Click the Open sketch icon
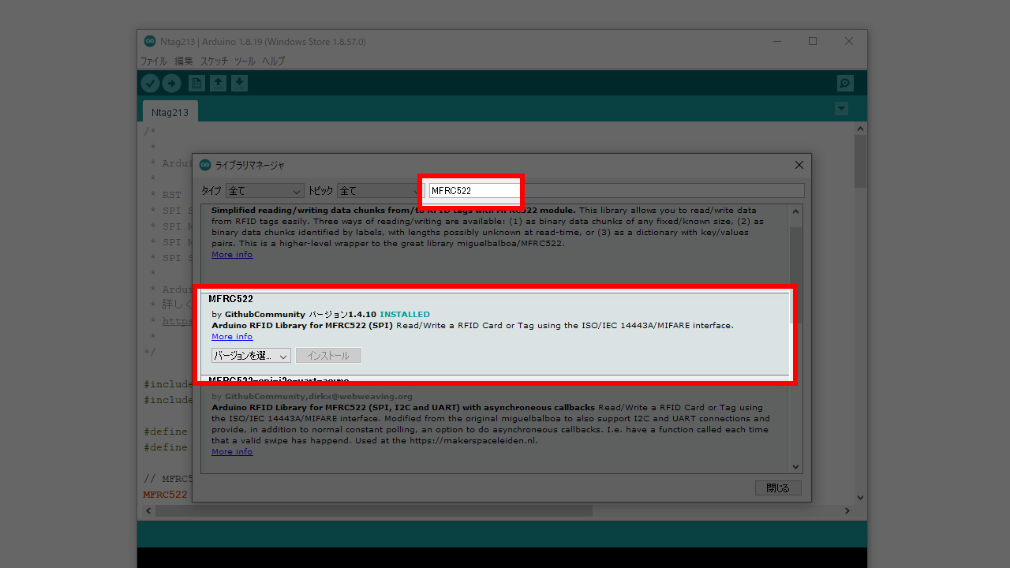 218,84
